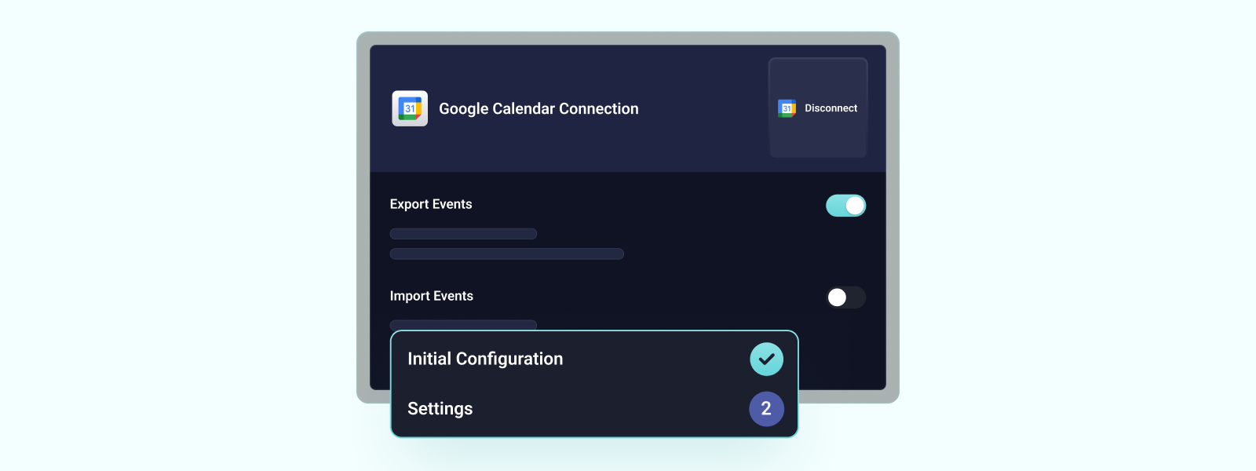
Task: Click the Import Events label
Action: 432,296
